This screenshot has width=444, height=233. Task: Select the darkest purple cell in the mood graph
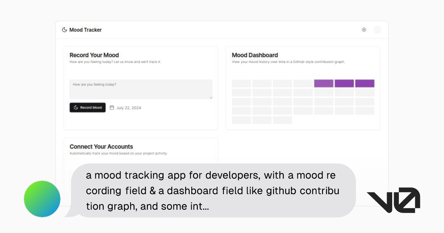[x=344, y=83]
